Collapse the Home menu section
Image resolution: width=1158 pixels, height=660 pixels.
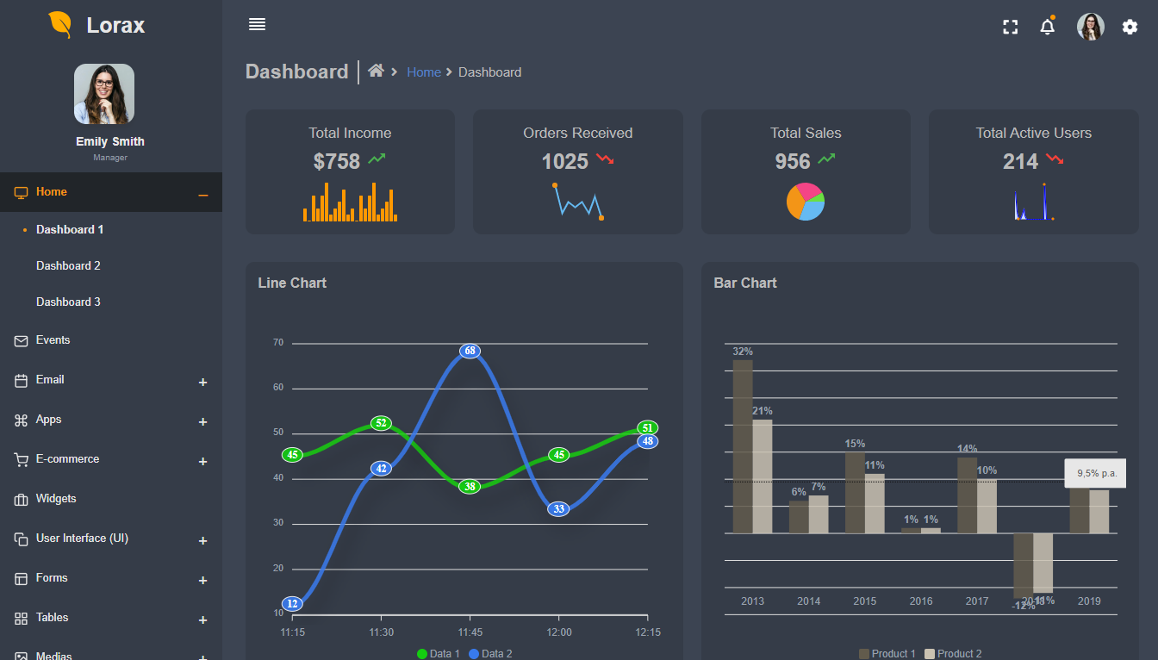pyautogui.click(x=203, y=195)
